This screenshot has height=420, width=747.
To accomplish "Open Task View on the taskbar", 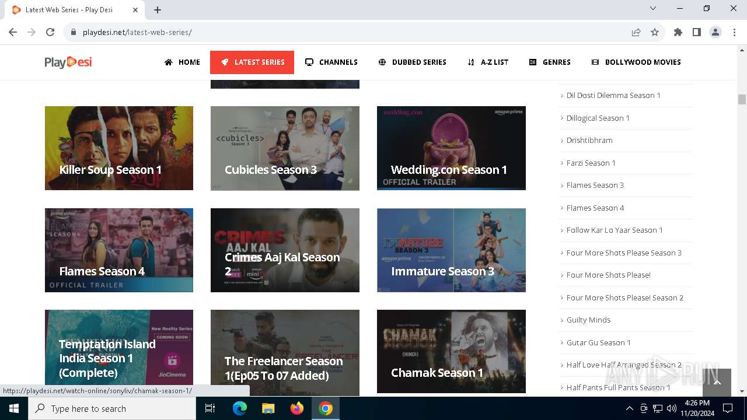I will (x=210, y=408).
